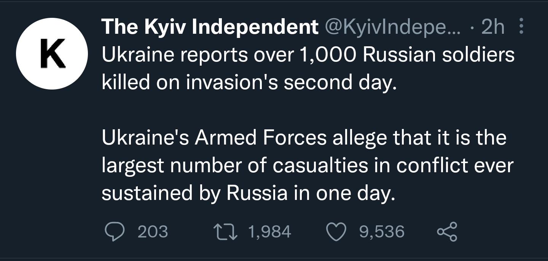Open the @KyivIndepe... handle link
Viewport: 548px width, 261px height.
(x=392, y=27)
